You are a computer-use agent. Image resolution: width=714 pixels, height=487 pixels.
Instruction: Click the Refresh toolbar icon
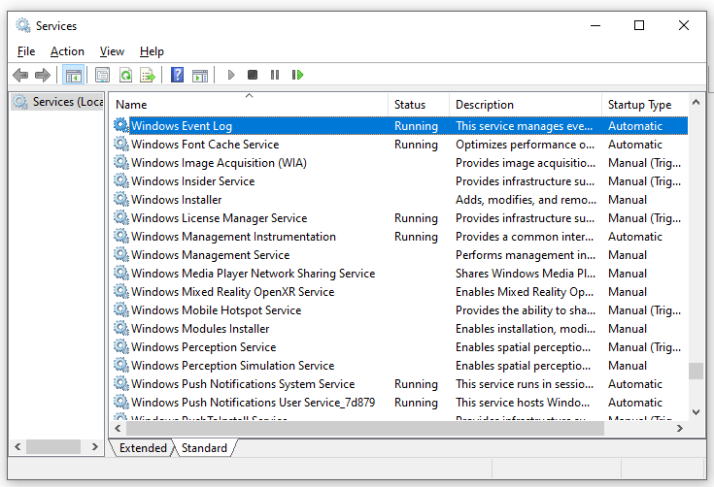(x=125, y=75)
